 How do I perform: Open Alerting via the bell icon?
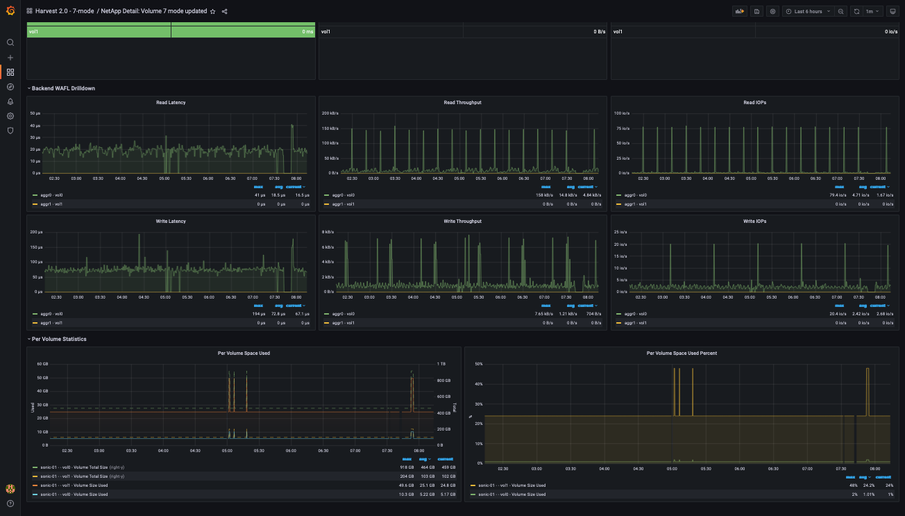click(x=10, y=101)
